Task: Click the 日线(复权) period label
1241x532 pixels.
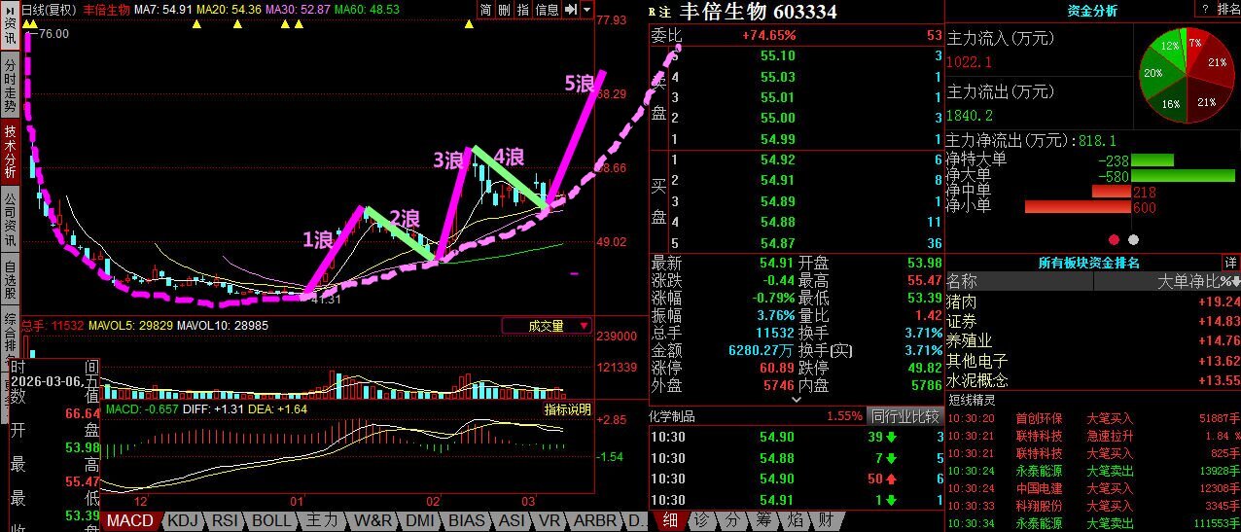Action: pyautogui.click(x=49, y=10)
